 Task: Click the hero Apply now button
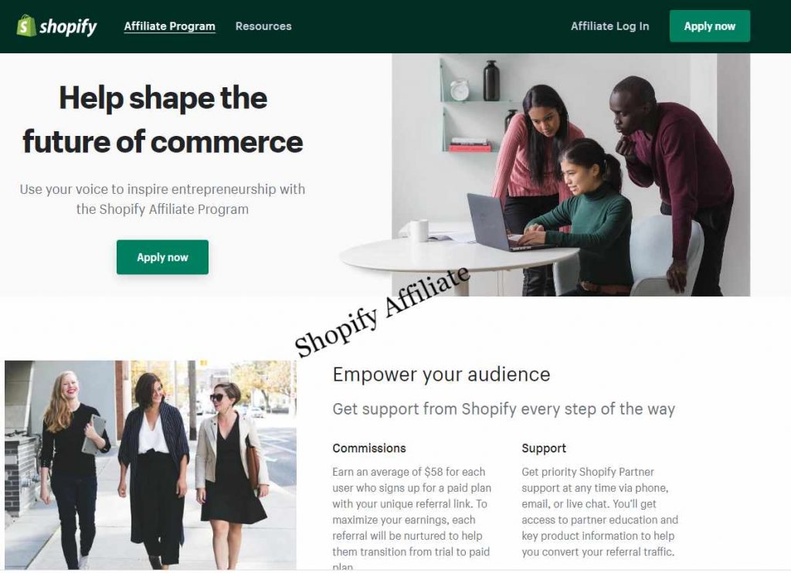coord(162,257)
